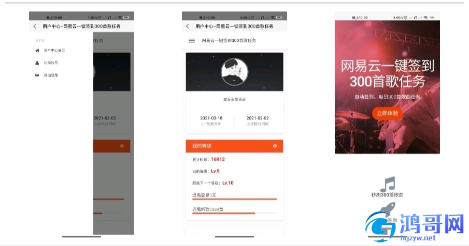This screenshot has height=246, width=469.
Task: Click the listen count 16912
Action: pos(218,160)
